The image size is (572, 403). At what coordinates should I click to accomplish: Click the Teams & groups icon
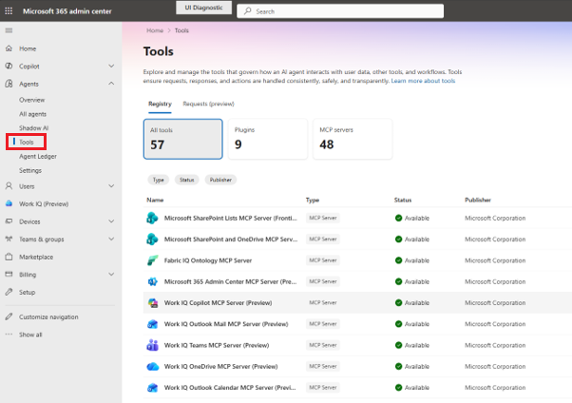[x=9, y=239]
